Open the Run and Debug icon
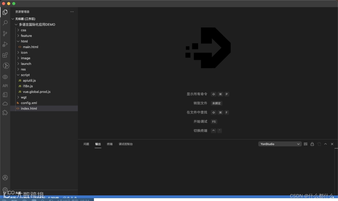 tap(5, 44)
